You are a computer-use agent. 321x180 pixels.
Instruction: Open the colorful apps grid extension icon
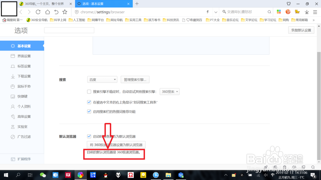[x=279, y=12]
